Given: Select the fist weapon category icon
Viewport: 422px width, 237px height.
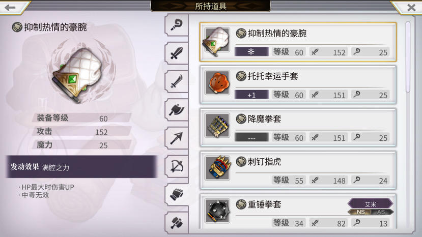Looking at the screenshot, I should (177, 194).
